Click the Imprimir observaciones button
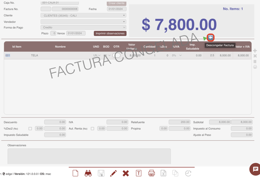This screenshot has height=178, width=260. coord(110,33)
